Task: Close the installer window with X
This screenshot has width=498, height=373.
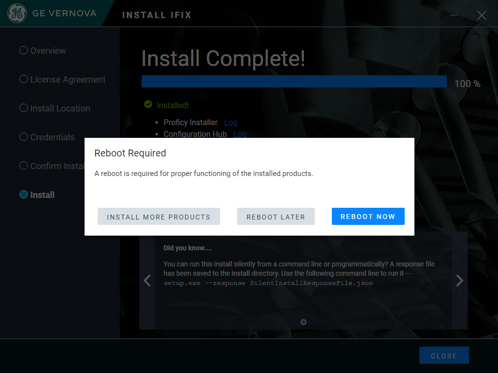Action: [x=481, y=15]
